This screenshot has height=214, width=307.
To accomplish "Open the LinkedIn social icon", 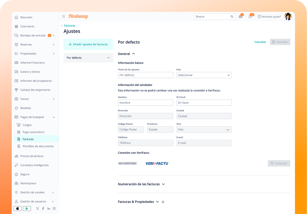I will (48, 208).
